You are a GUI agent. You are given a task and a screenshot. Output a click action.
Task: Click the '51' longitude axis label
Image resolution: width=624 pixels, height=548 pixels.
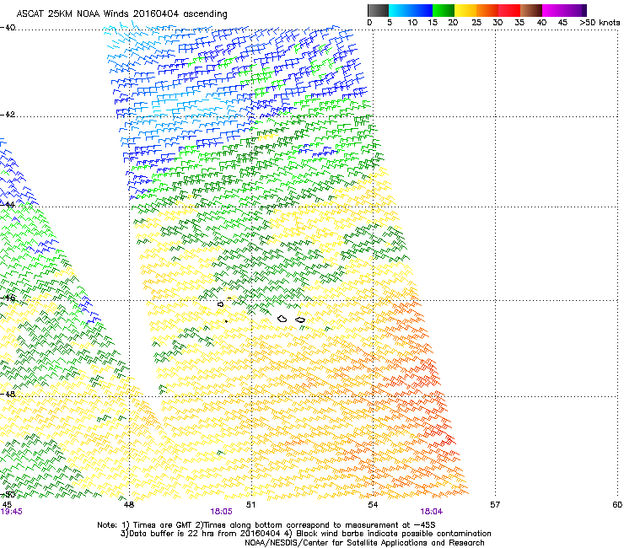[250, 505]
